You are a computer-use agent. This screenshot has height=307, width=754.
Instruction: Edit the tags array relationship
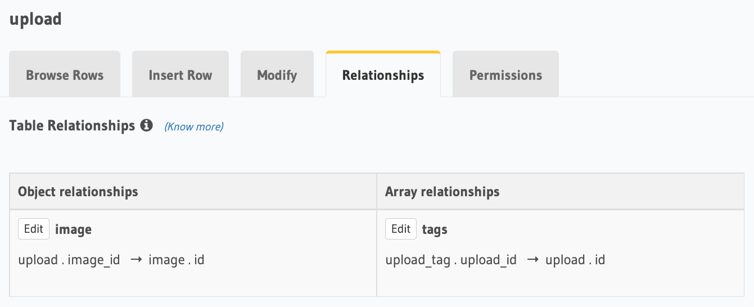click(401, 229)
